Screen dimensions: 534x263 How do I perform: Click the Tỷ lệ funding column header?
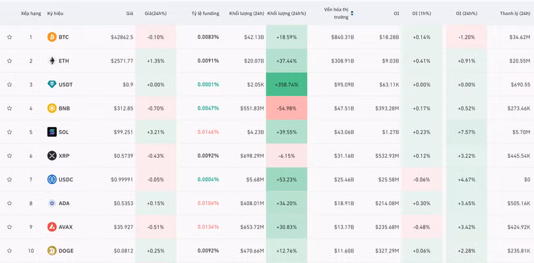[x=205, y=14]
